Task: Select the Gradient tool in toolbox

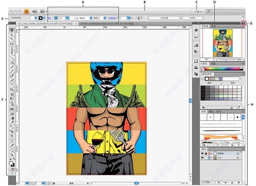Action: pyautogui.click(x=12, y=118)
